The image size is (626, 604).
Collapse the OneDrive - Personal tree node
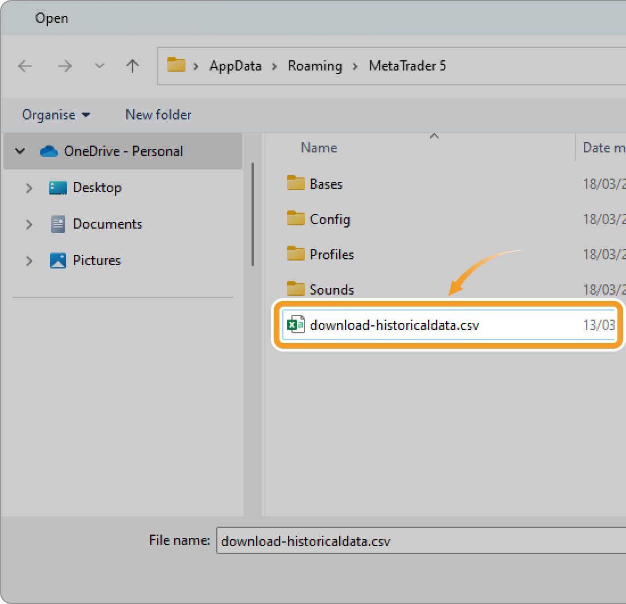[x=20, y=151]
